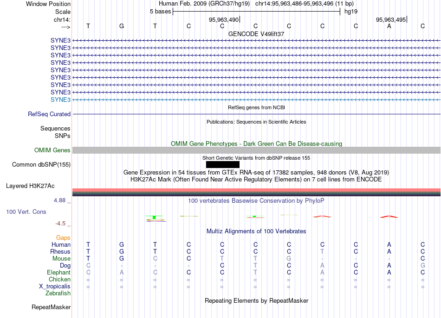This screenshot has height=318, width=441.
Task: Open the 100 vertebrates PhyloP track title
Action: pyautogui.click(x=256, y=201)
